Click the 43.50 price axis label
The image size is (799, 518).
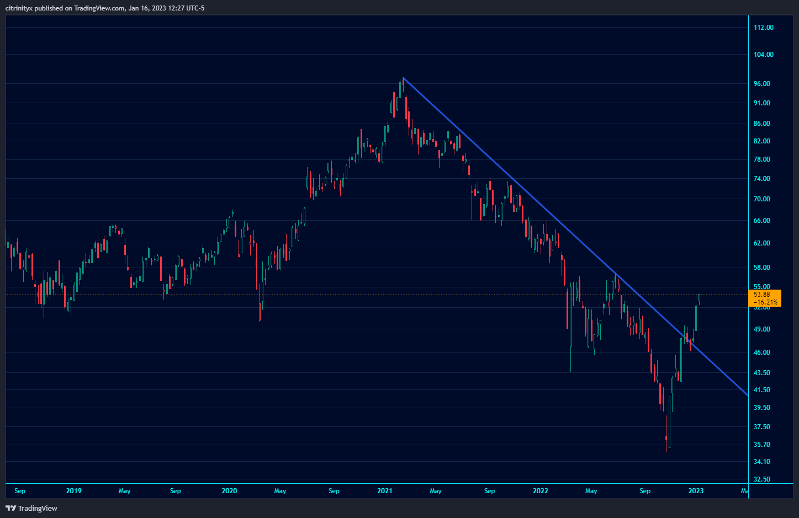click(762, 373)
